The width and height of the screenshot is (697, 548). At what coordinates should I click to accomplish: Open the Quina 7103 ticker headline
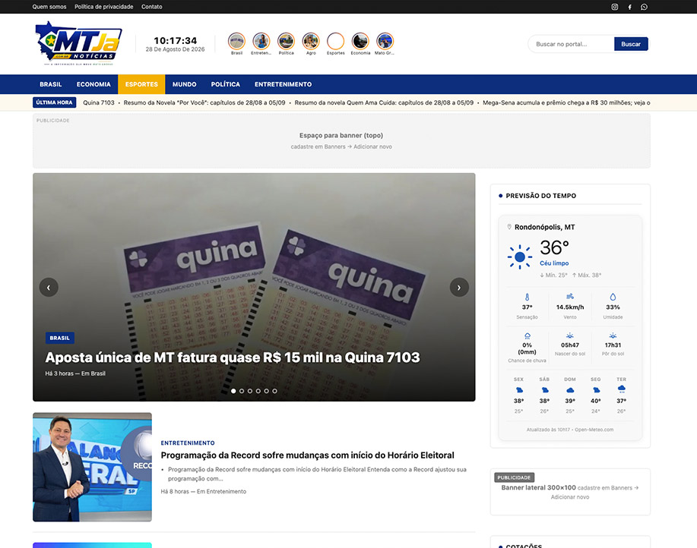(99, 102)
